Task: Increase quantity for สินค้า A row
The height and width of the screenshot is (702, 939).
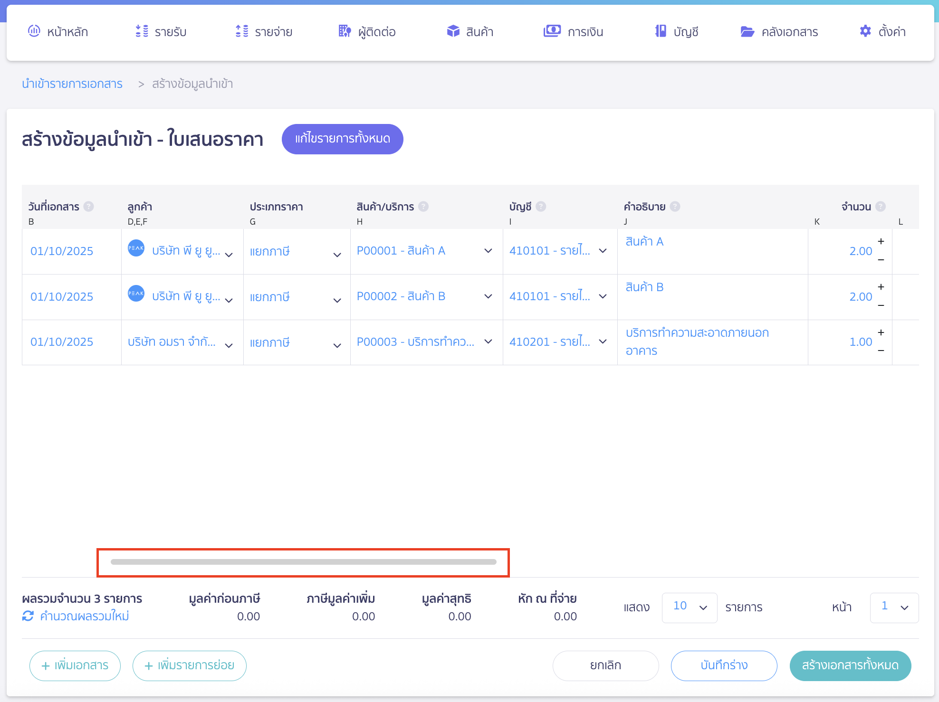Action: point(881,241)
